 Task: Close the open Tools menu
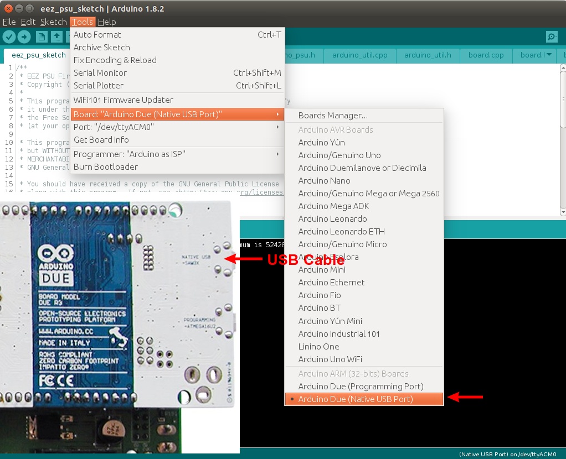point(83,22)
